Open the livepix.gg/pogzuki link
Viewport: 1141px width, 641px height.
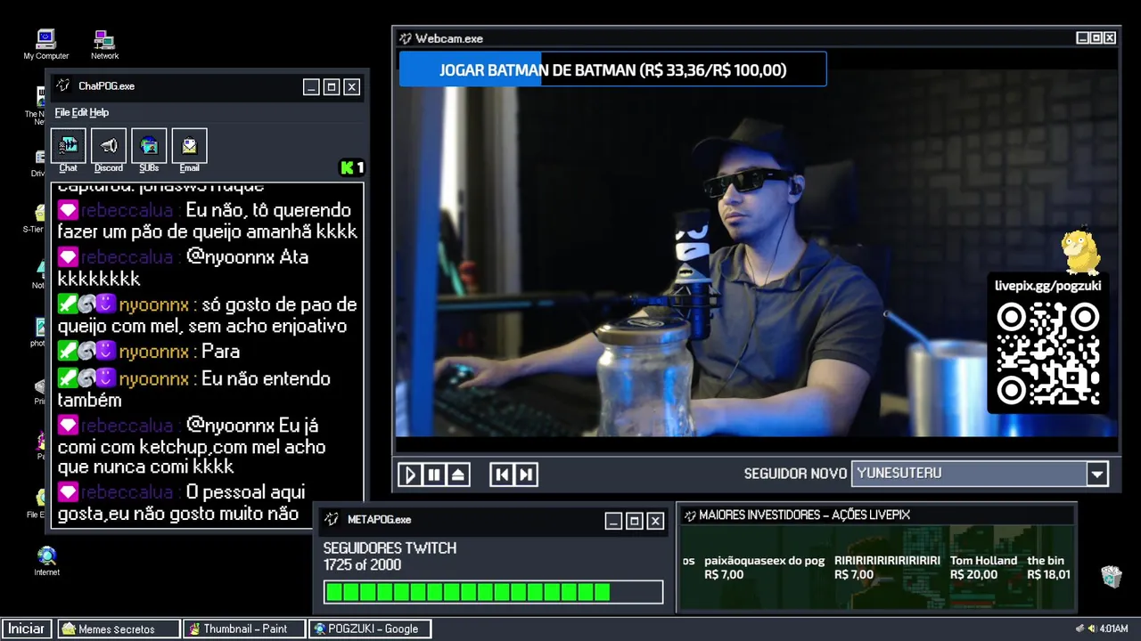coord(1047,286)
